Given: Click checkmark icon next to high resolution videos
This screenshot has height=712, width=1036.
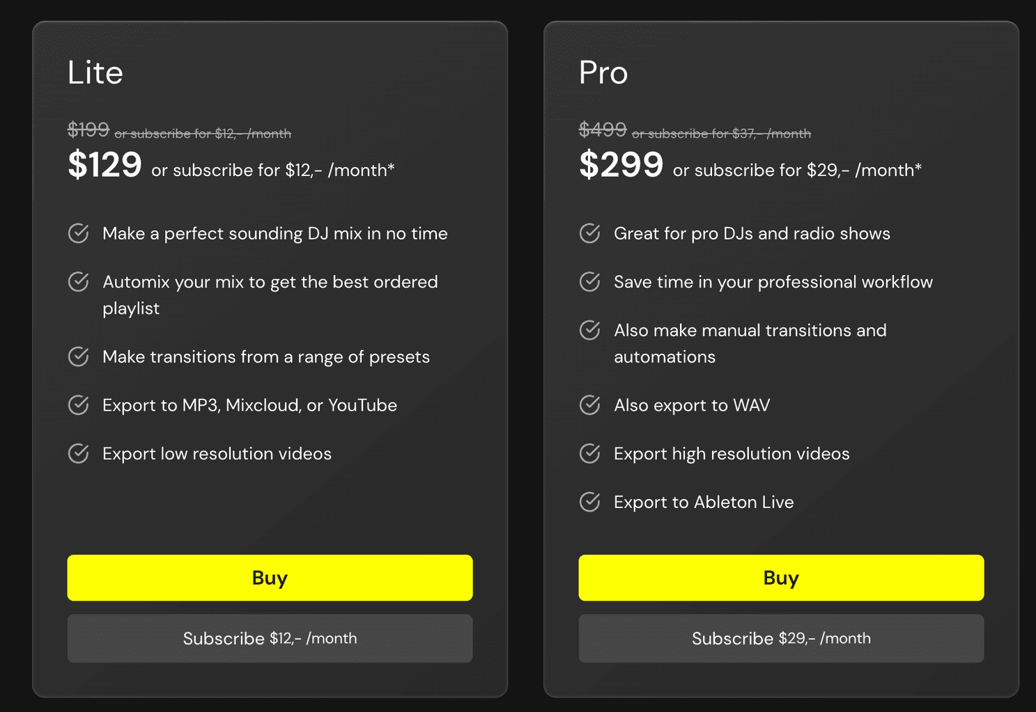Looking at the screenshot, I should pos(589,453).
